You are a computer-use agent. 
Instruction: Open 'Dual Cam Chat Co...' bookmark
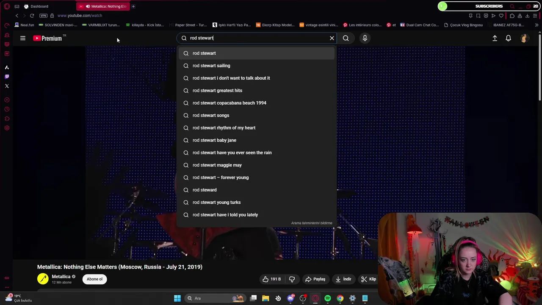coord(419,25)
